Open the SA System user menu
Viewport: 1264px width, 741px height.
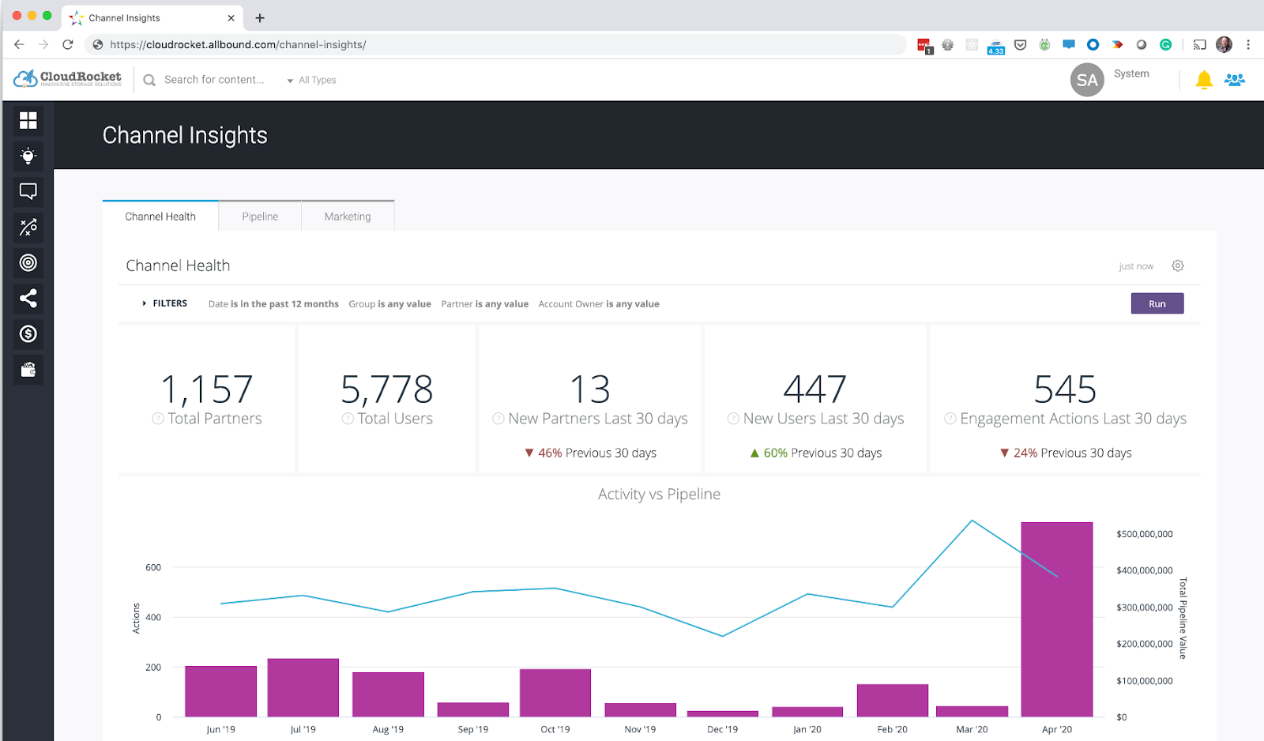point(1087,80)
